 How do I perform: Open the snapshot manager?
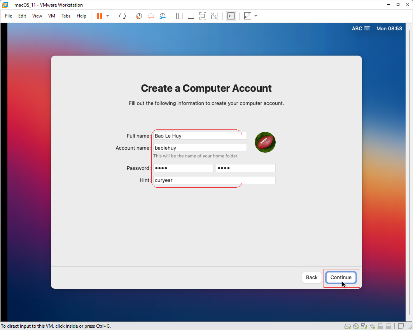[x=163, y=16]
